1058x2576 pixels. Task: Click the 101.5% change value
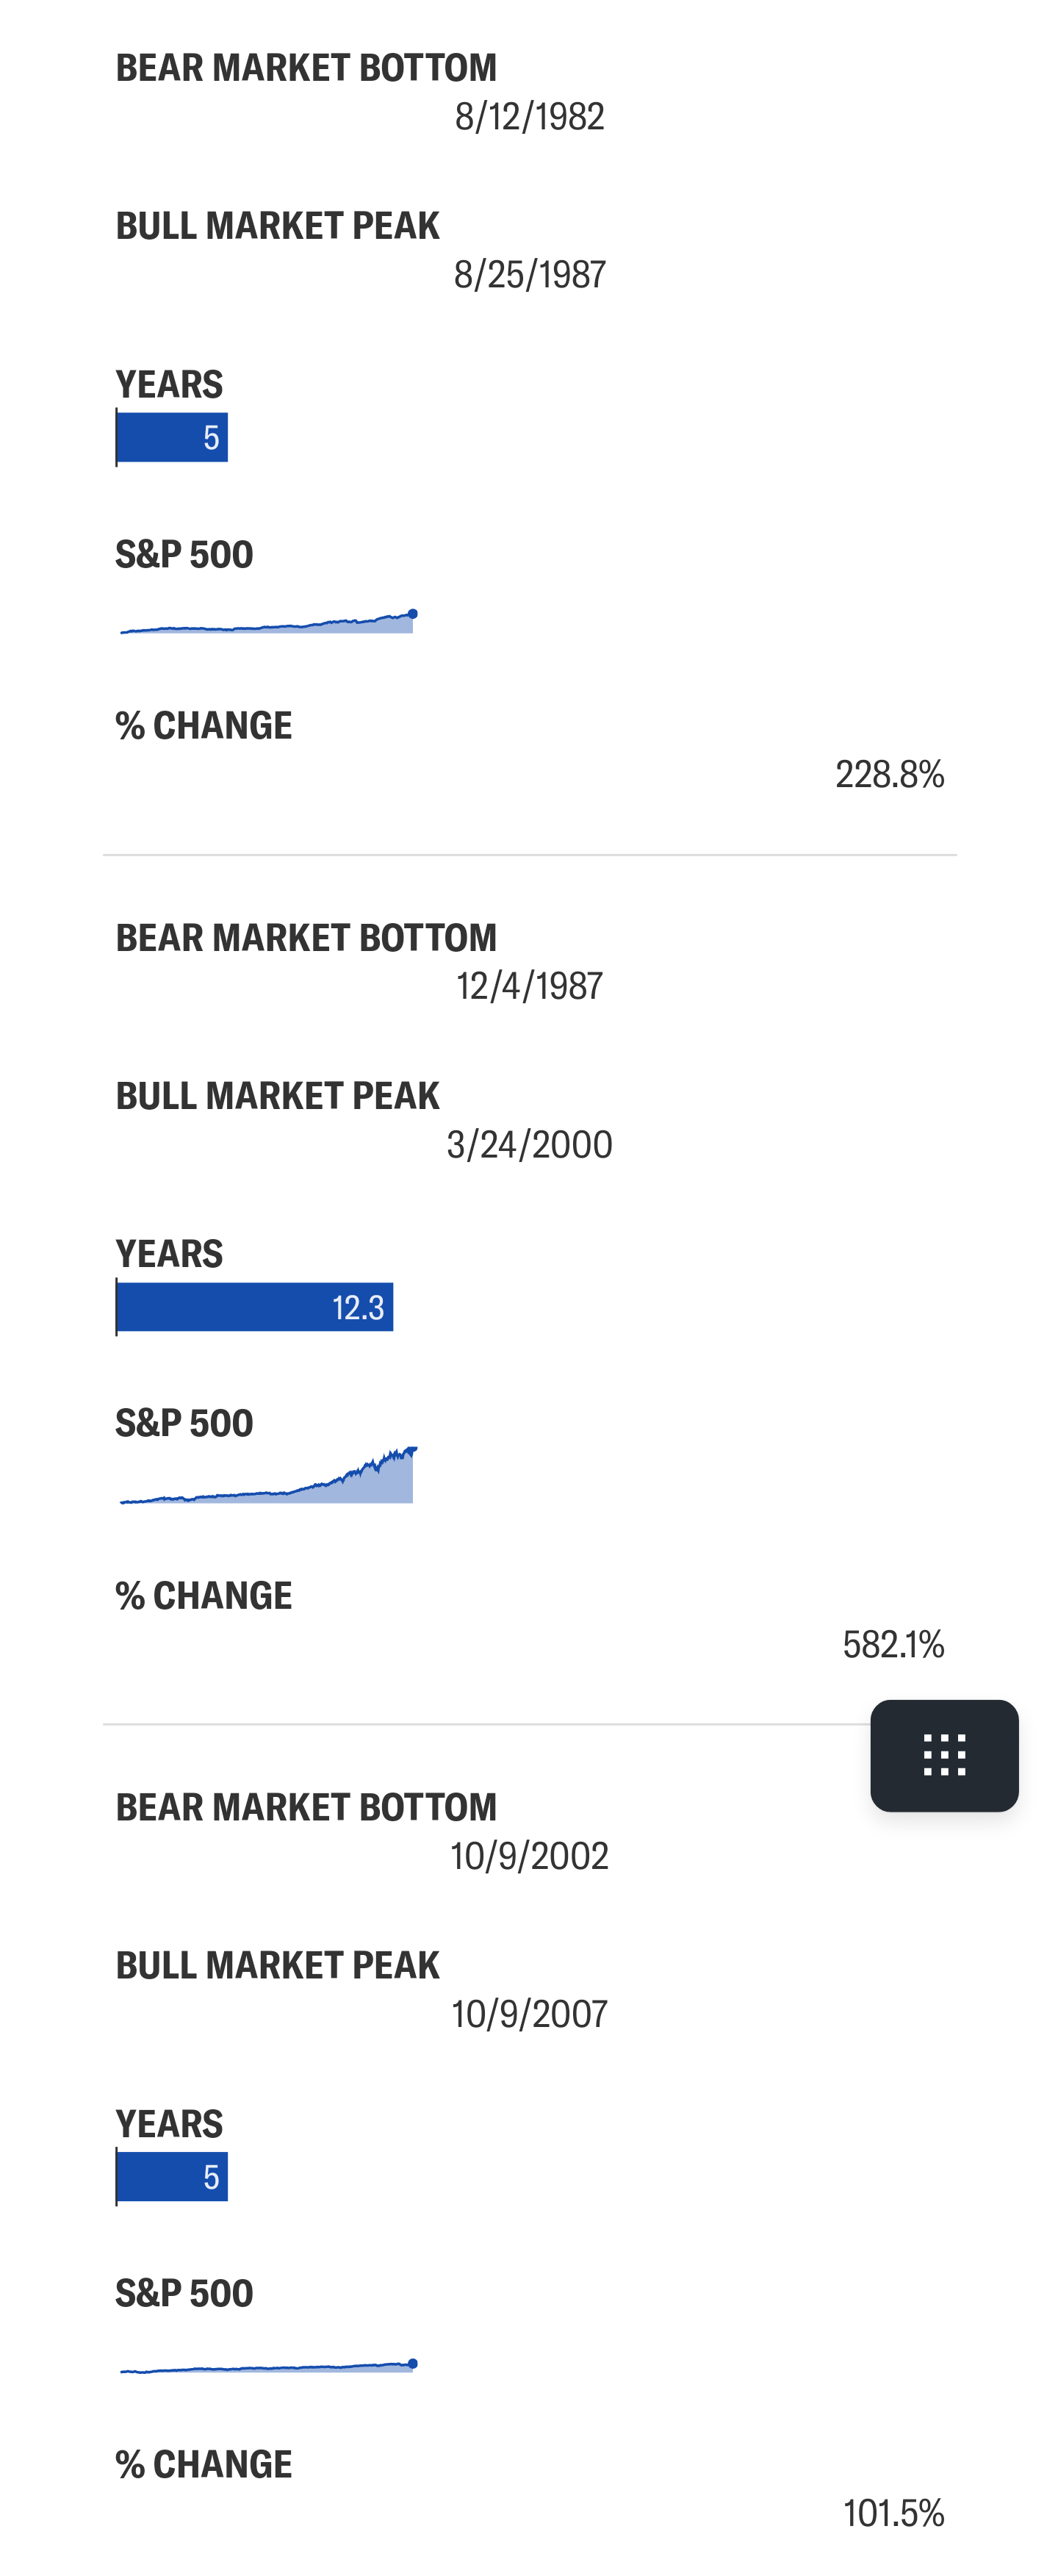(893, 2513)
